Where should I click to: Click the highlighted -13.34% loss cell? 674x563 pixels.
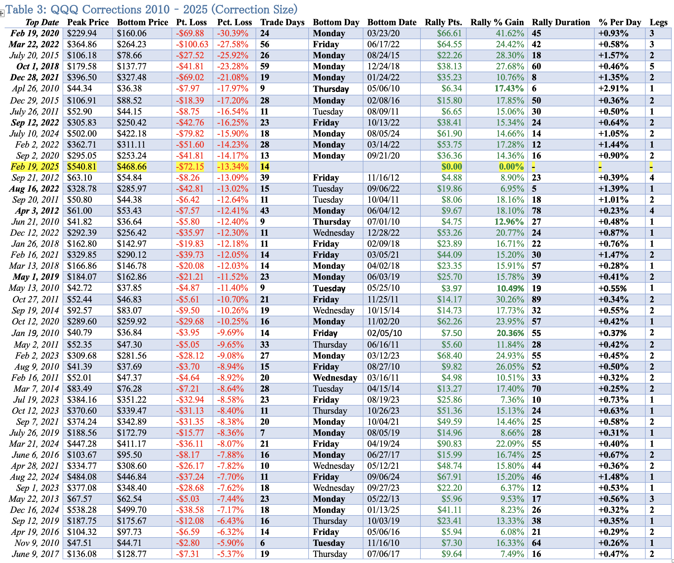coord(233,167)
